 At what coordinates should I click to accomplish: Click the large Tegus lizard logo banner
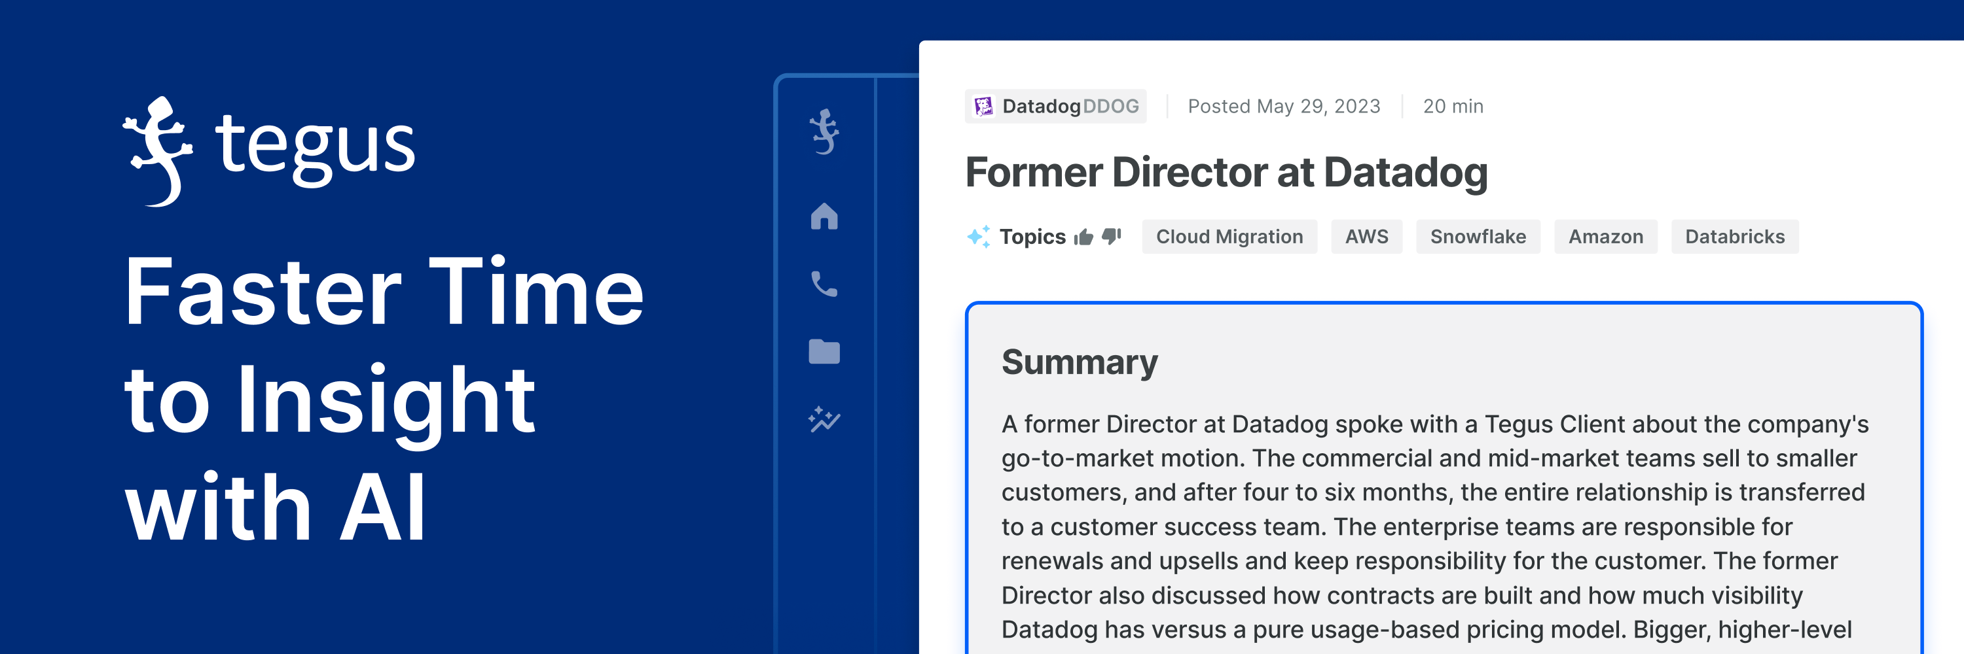[159, 151]
